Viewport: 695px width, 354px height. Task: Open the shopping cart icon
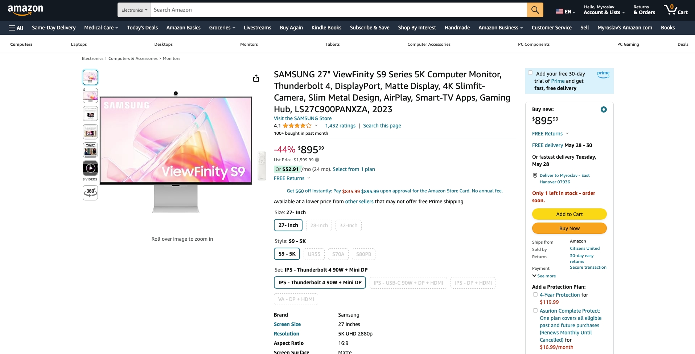[675, 10]
